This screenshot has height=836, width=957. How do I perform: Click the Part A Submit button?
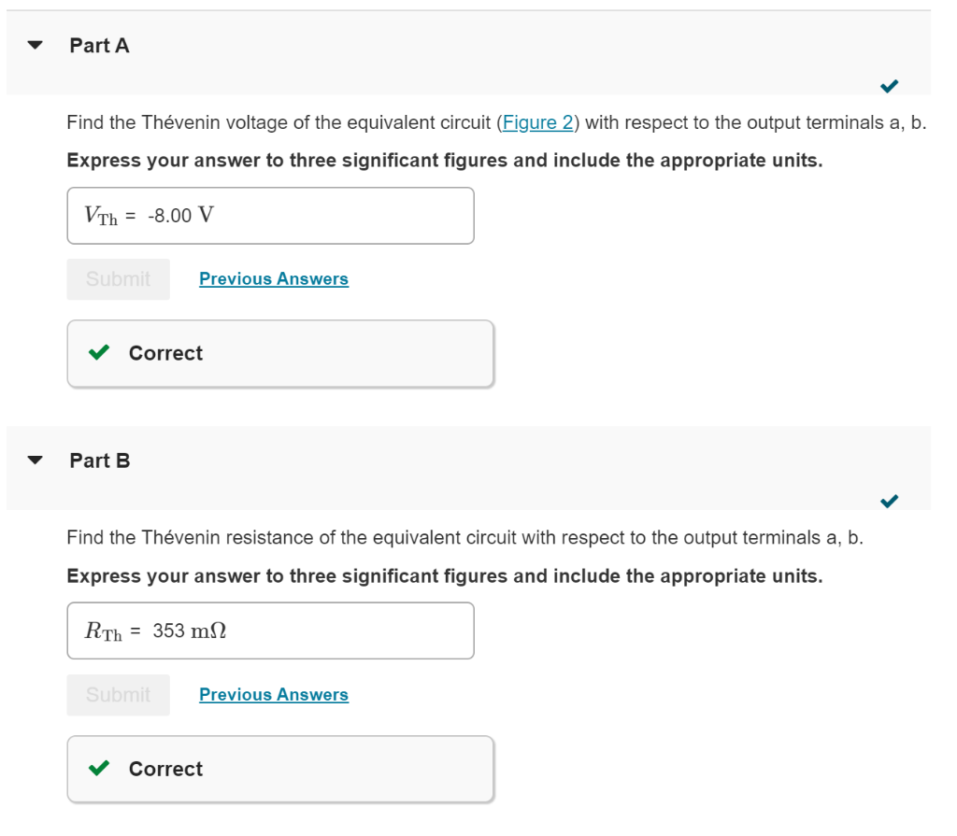(119, 279)
